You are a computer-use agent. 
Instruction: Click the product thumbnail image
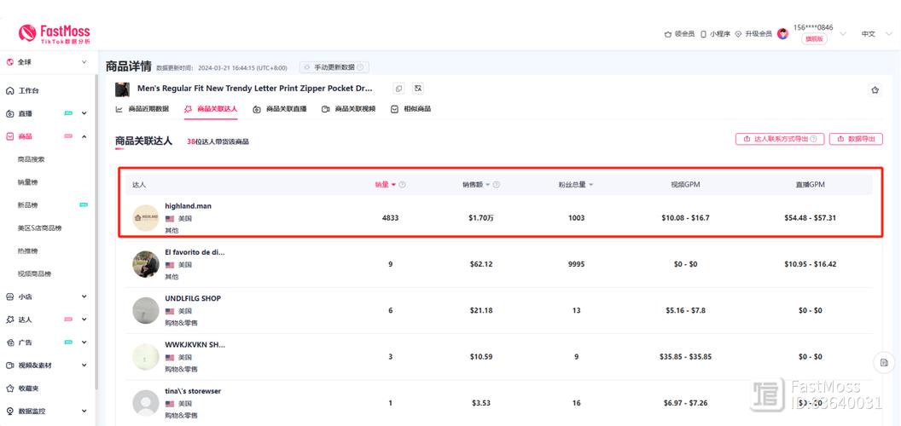tap(122, 89)
